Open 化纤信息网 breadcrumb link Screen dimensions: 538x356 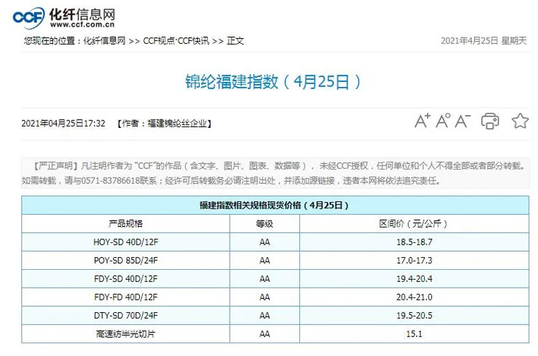coord(104,41)
